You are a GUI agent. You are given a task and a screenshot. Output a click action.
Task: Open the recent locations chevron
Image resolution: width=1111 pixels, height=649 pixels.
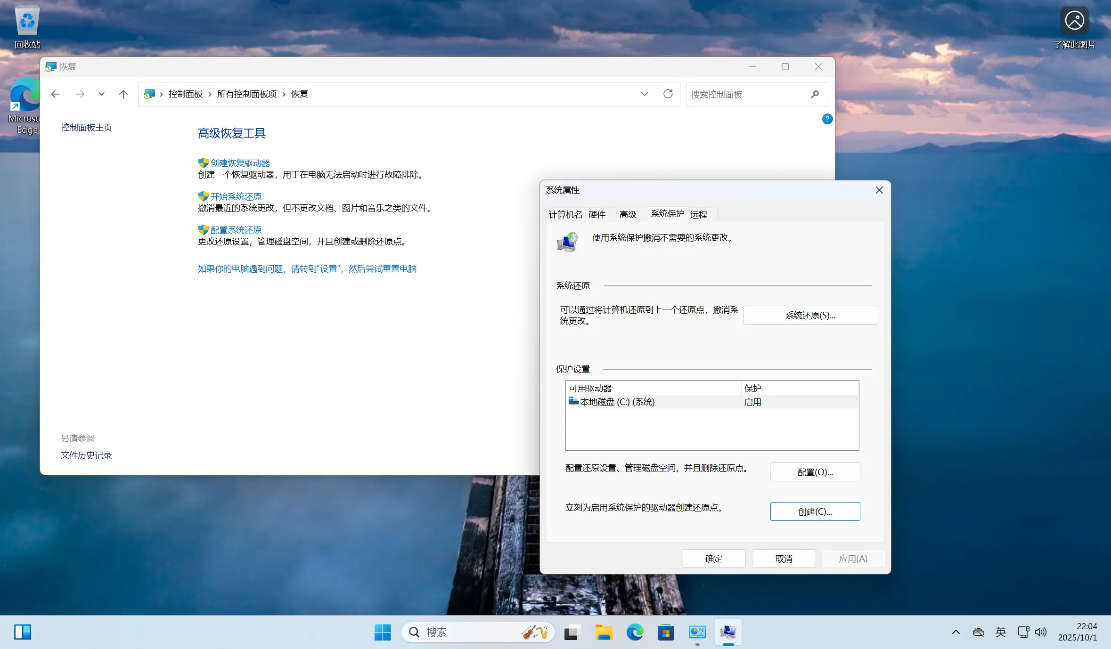click(101, 94)
